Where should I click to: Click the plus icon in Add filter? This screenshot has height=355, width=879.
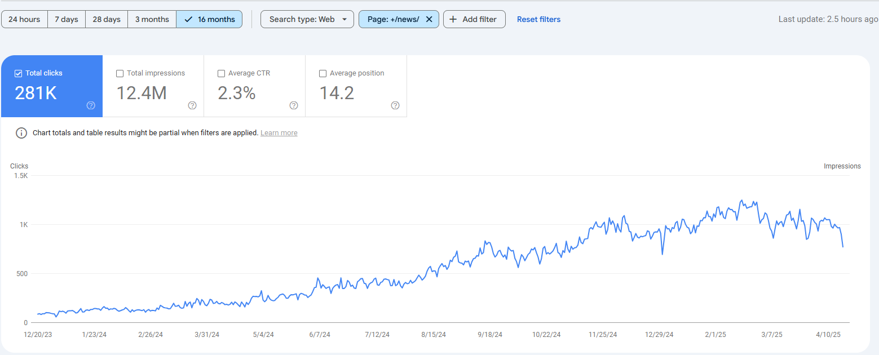pyautogui.click(x=453, y=19)
